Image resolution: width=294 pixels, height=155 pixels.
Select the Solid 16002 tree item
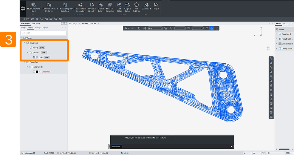[42, 57]
